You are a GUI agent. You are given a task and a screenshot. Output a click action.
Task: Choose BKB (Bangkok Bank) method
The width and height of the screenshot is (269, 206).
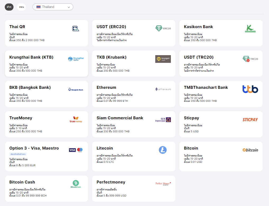[47, 94]
